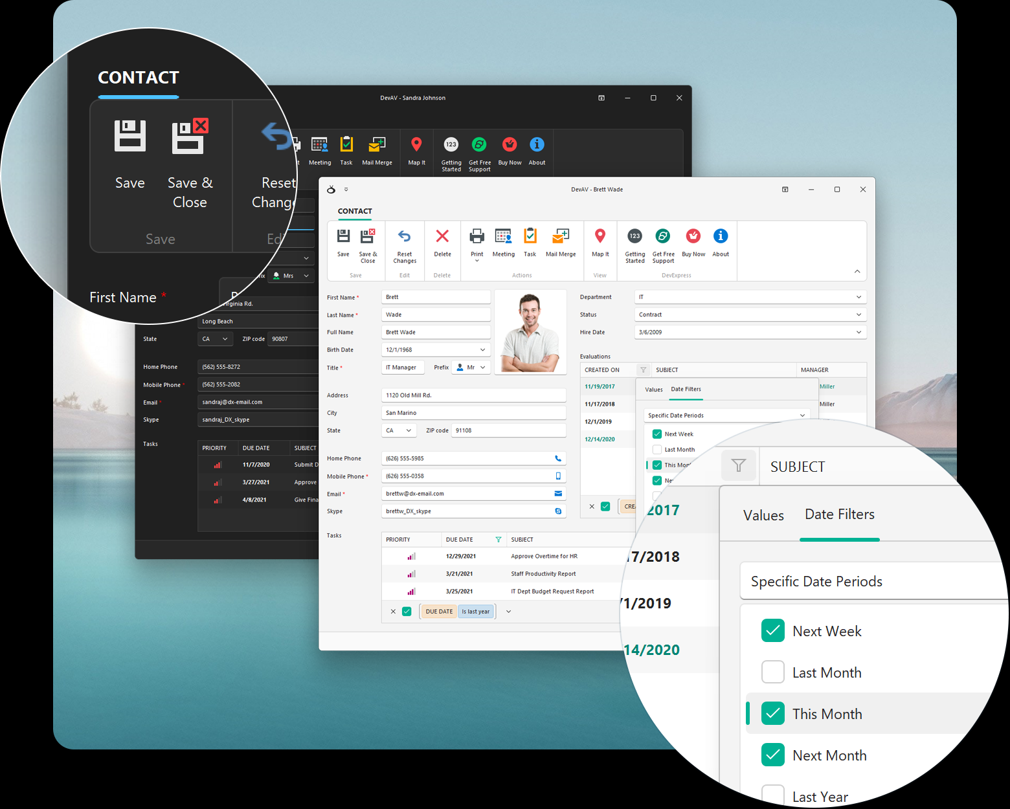Toggle the small This Month checkbox in the Evaluations filter popup

(x=657, y=465)
